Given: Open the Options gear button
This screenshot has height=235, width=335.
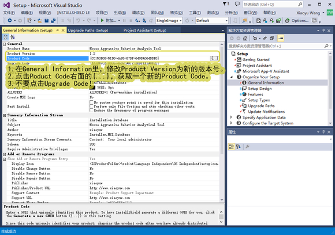Looking at the screenshot, I should (x=297, y=21).
